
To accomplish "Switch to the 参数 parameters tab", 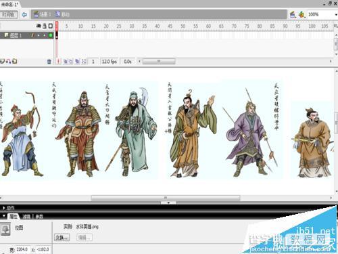I will [39, 217].
